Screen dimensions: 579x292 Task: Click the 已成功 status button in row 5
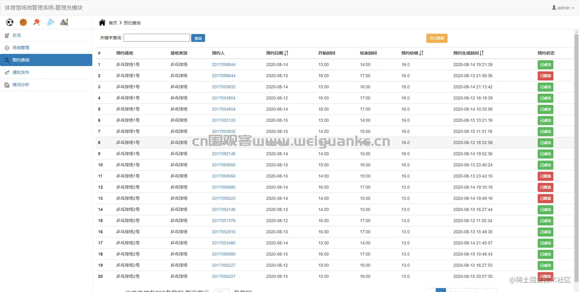point(545,109)
